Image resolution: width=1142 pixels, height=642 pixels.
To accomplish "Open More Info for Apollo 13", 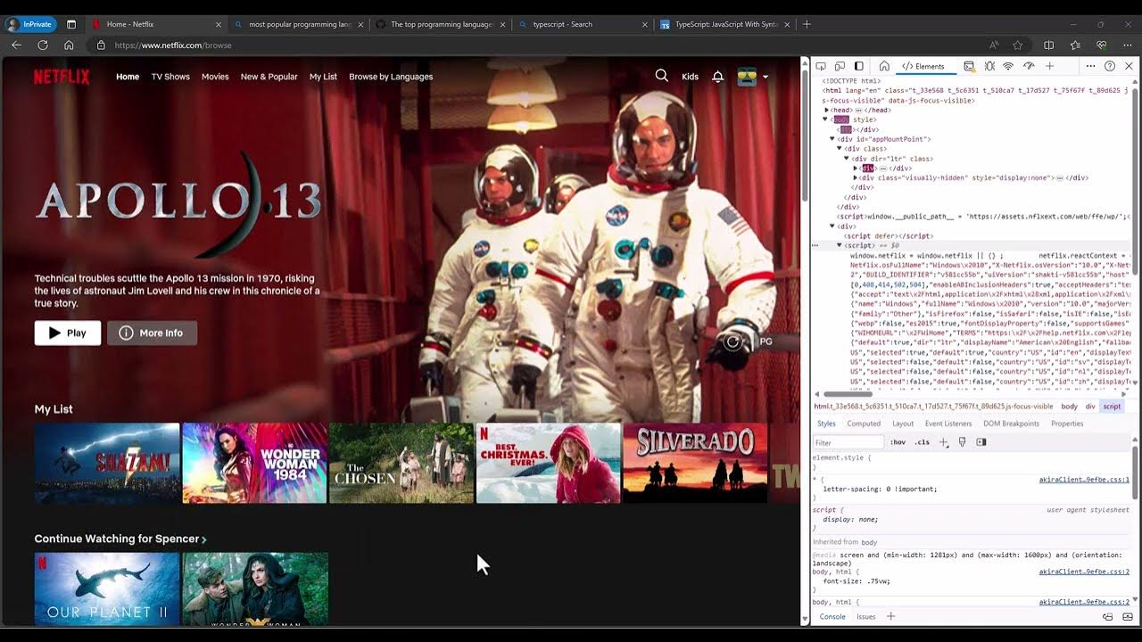I will (152, 333).
